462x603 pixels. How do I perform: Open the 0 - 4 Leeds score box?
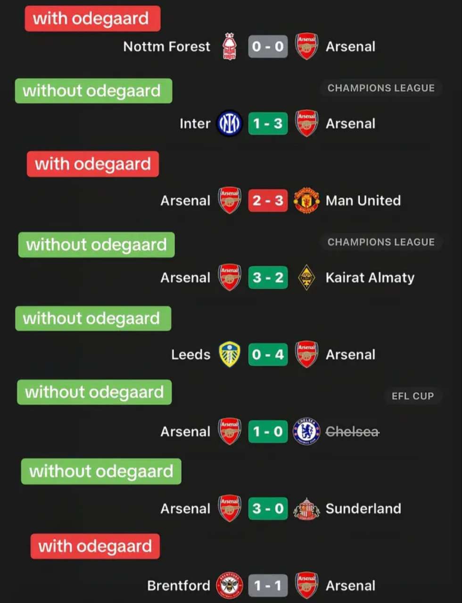[268, 354]
